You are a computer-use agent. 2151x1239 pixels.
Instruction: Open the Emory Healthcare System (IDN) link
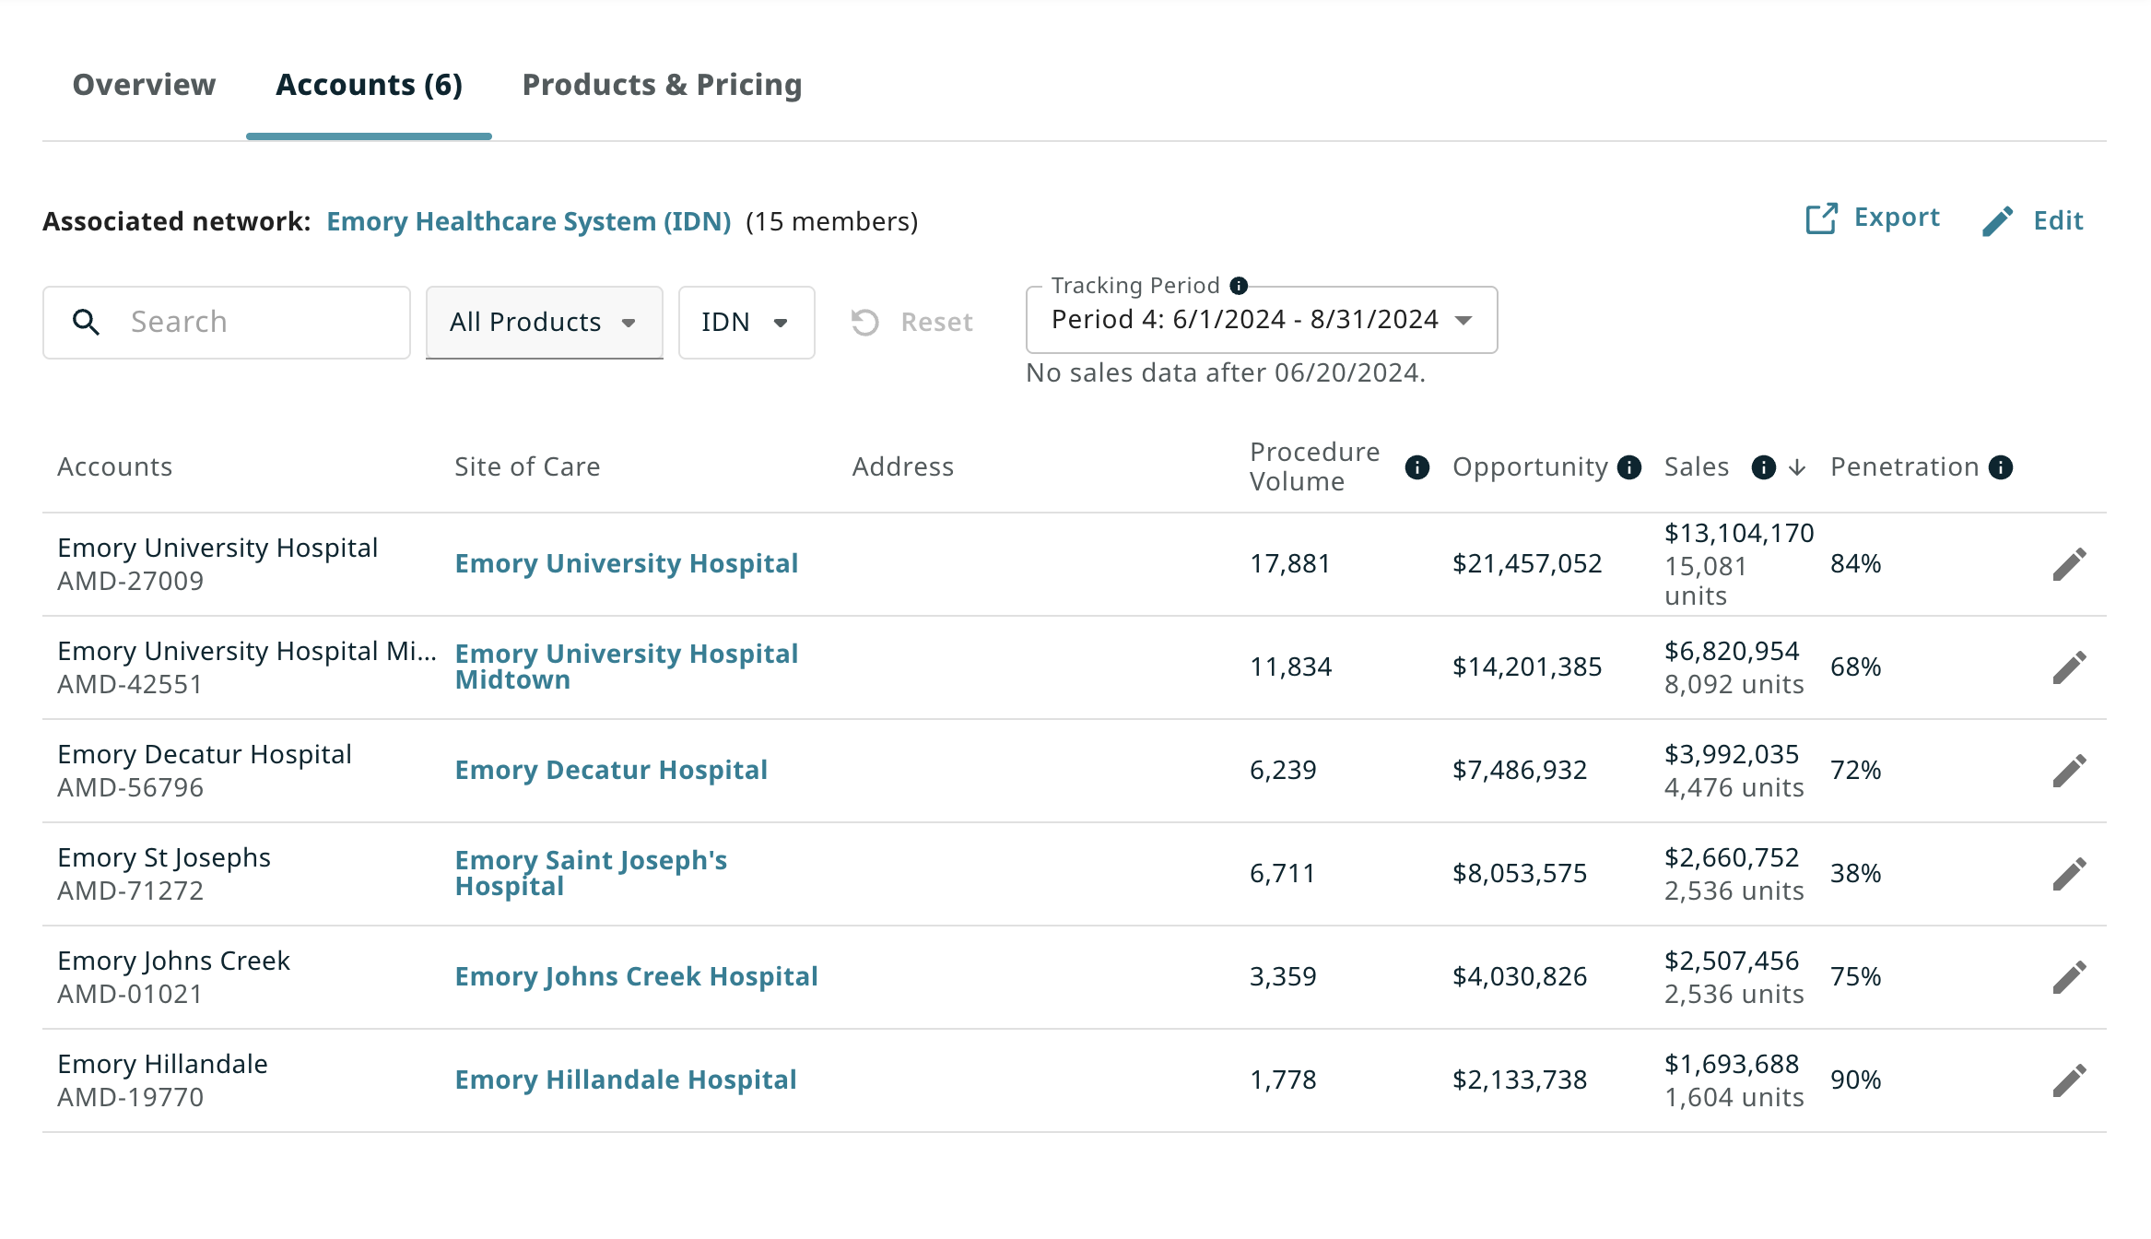tap(528, 222)
